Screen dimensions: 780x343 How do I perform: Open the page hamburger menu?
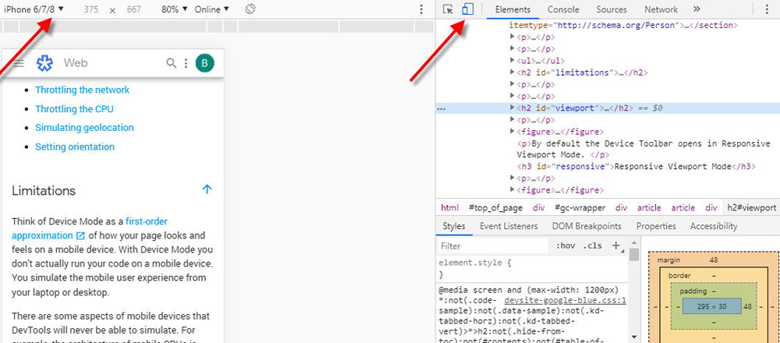pos(19,63)
